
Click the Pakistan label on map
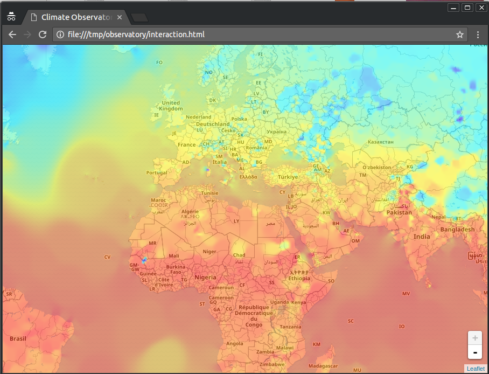(399, 212)
